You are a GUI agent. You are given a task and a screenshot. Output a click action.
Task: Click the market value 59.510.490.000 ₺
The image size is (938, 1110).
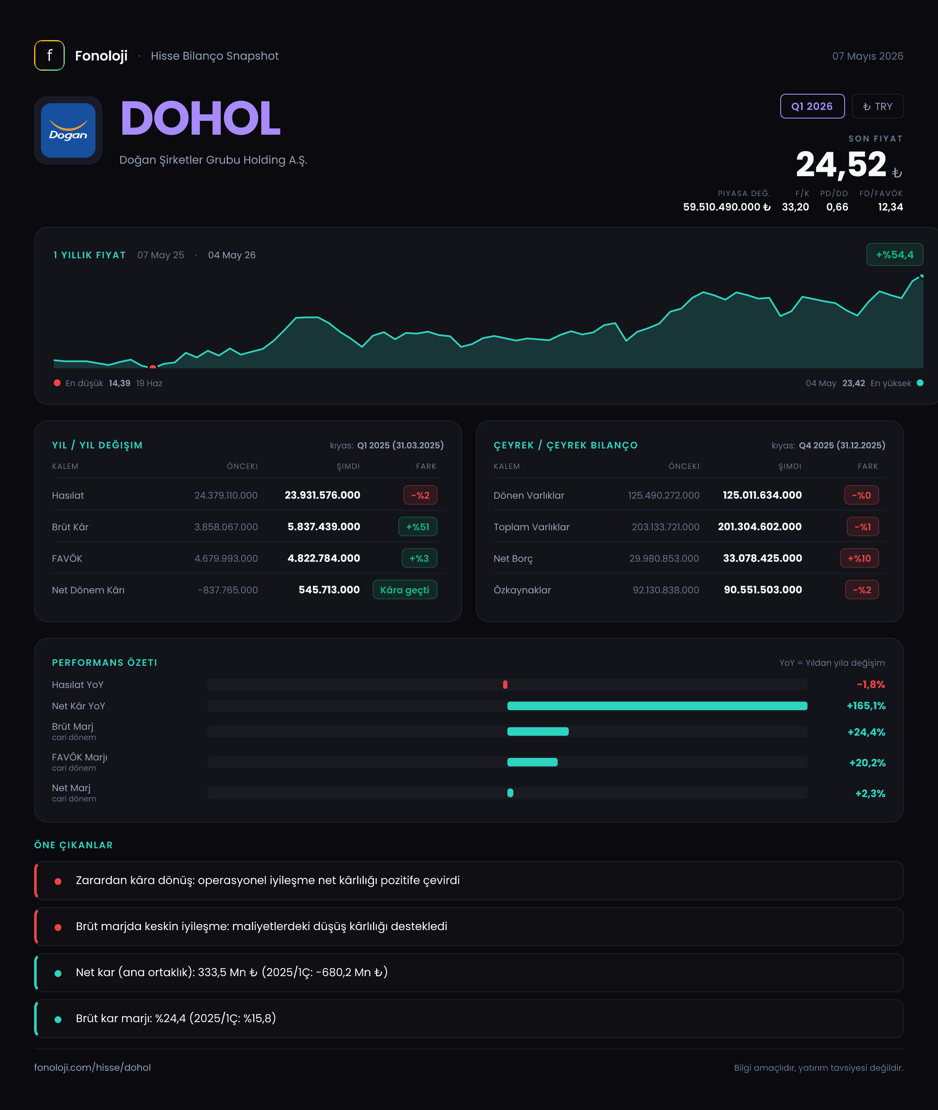(x=727, y=207)
